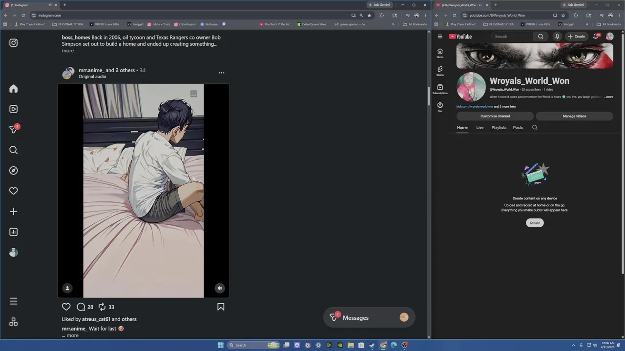Like the mrr.anime_ post

pyautogui.click(x=66, y=307)
